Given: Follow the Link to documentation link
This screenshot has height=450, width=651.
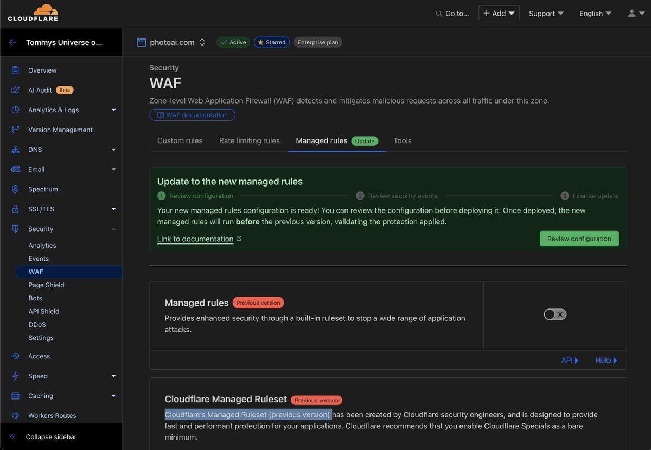Looking at the screenshot, I should (195, 239).
